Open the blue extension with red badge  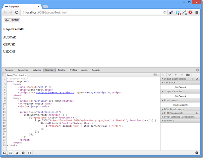click(x=178, y=13)
